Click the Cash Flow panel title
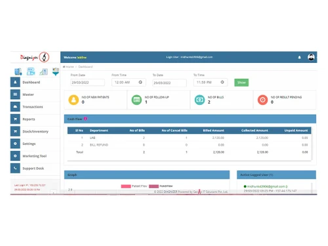The height and width of the screenshot is (246, 328). (75, 119)
